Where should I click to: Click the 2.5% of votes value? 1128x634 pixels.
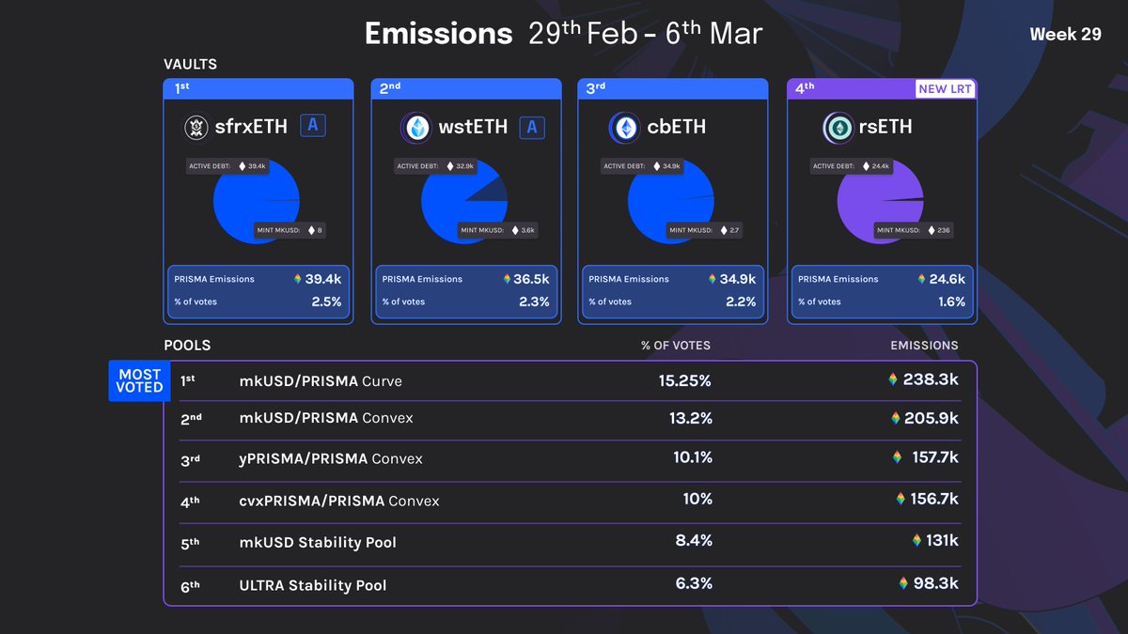click(326, 302)
